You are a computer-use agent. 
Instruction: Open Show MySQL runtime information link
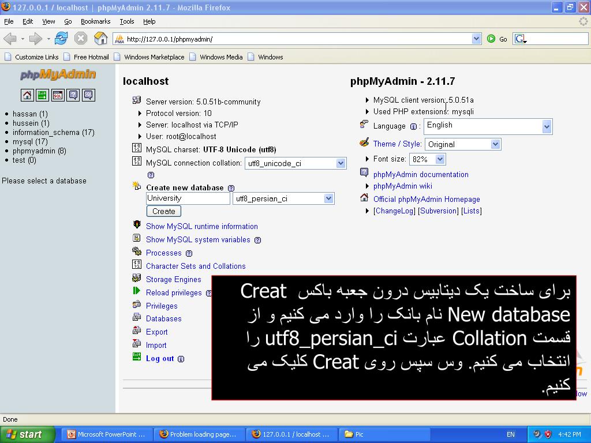pos(201,226)
